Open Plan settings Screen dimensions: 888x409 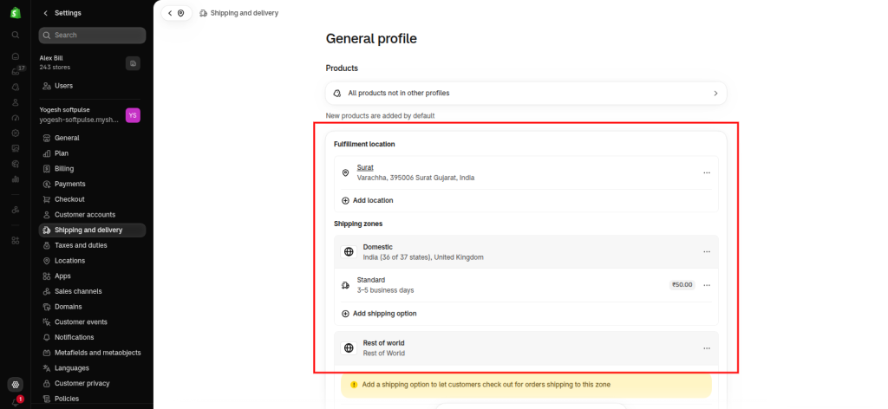92,153
